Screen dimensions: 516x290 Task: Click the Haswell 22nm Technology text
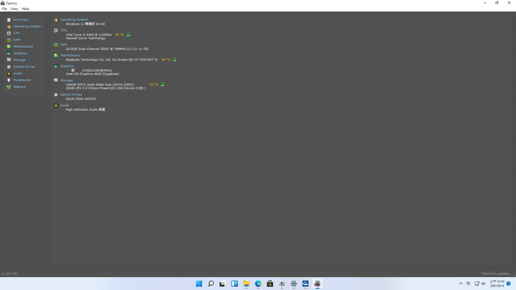85,38
